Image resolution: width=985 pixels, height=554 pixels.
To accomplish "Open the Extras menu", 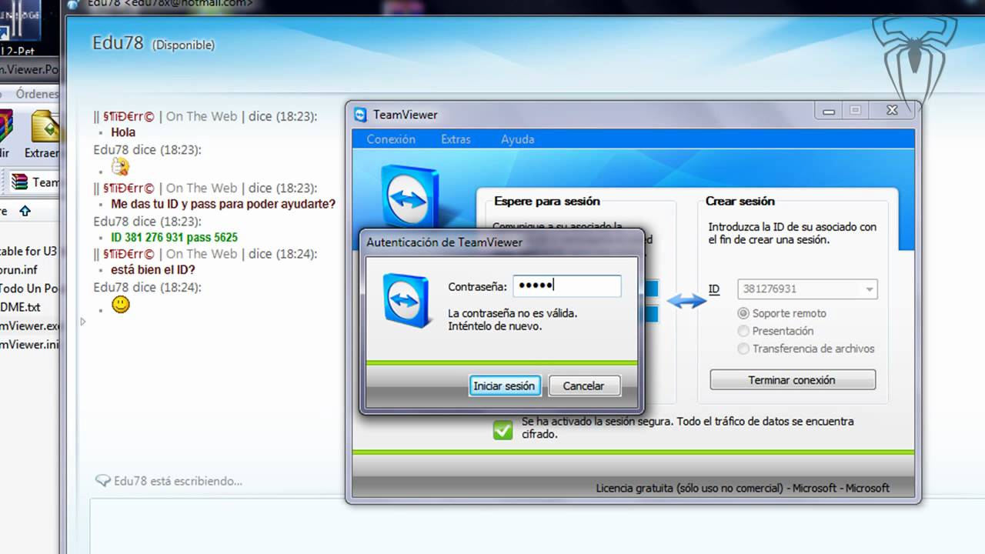I will [456, 139].
